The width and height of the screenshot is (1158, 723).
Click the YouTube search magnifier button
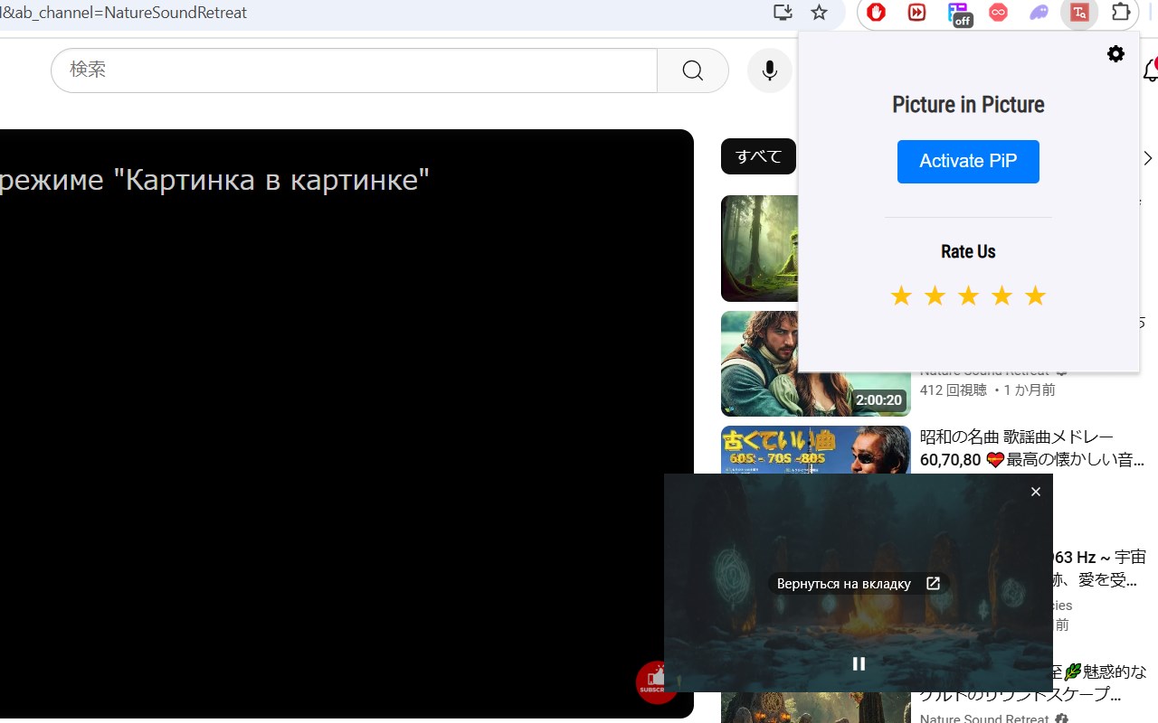693,70
